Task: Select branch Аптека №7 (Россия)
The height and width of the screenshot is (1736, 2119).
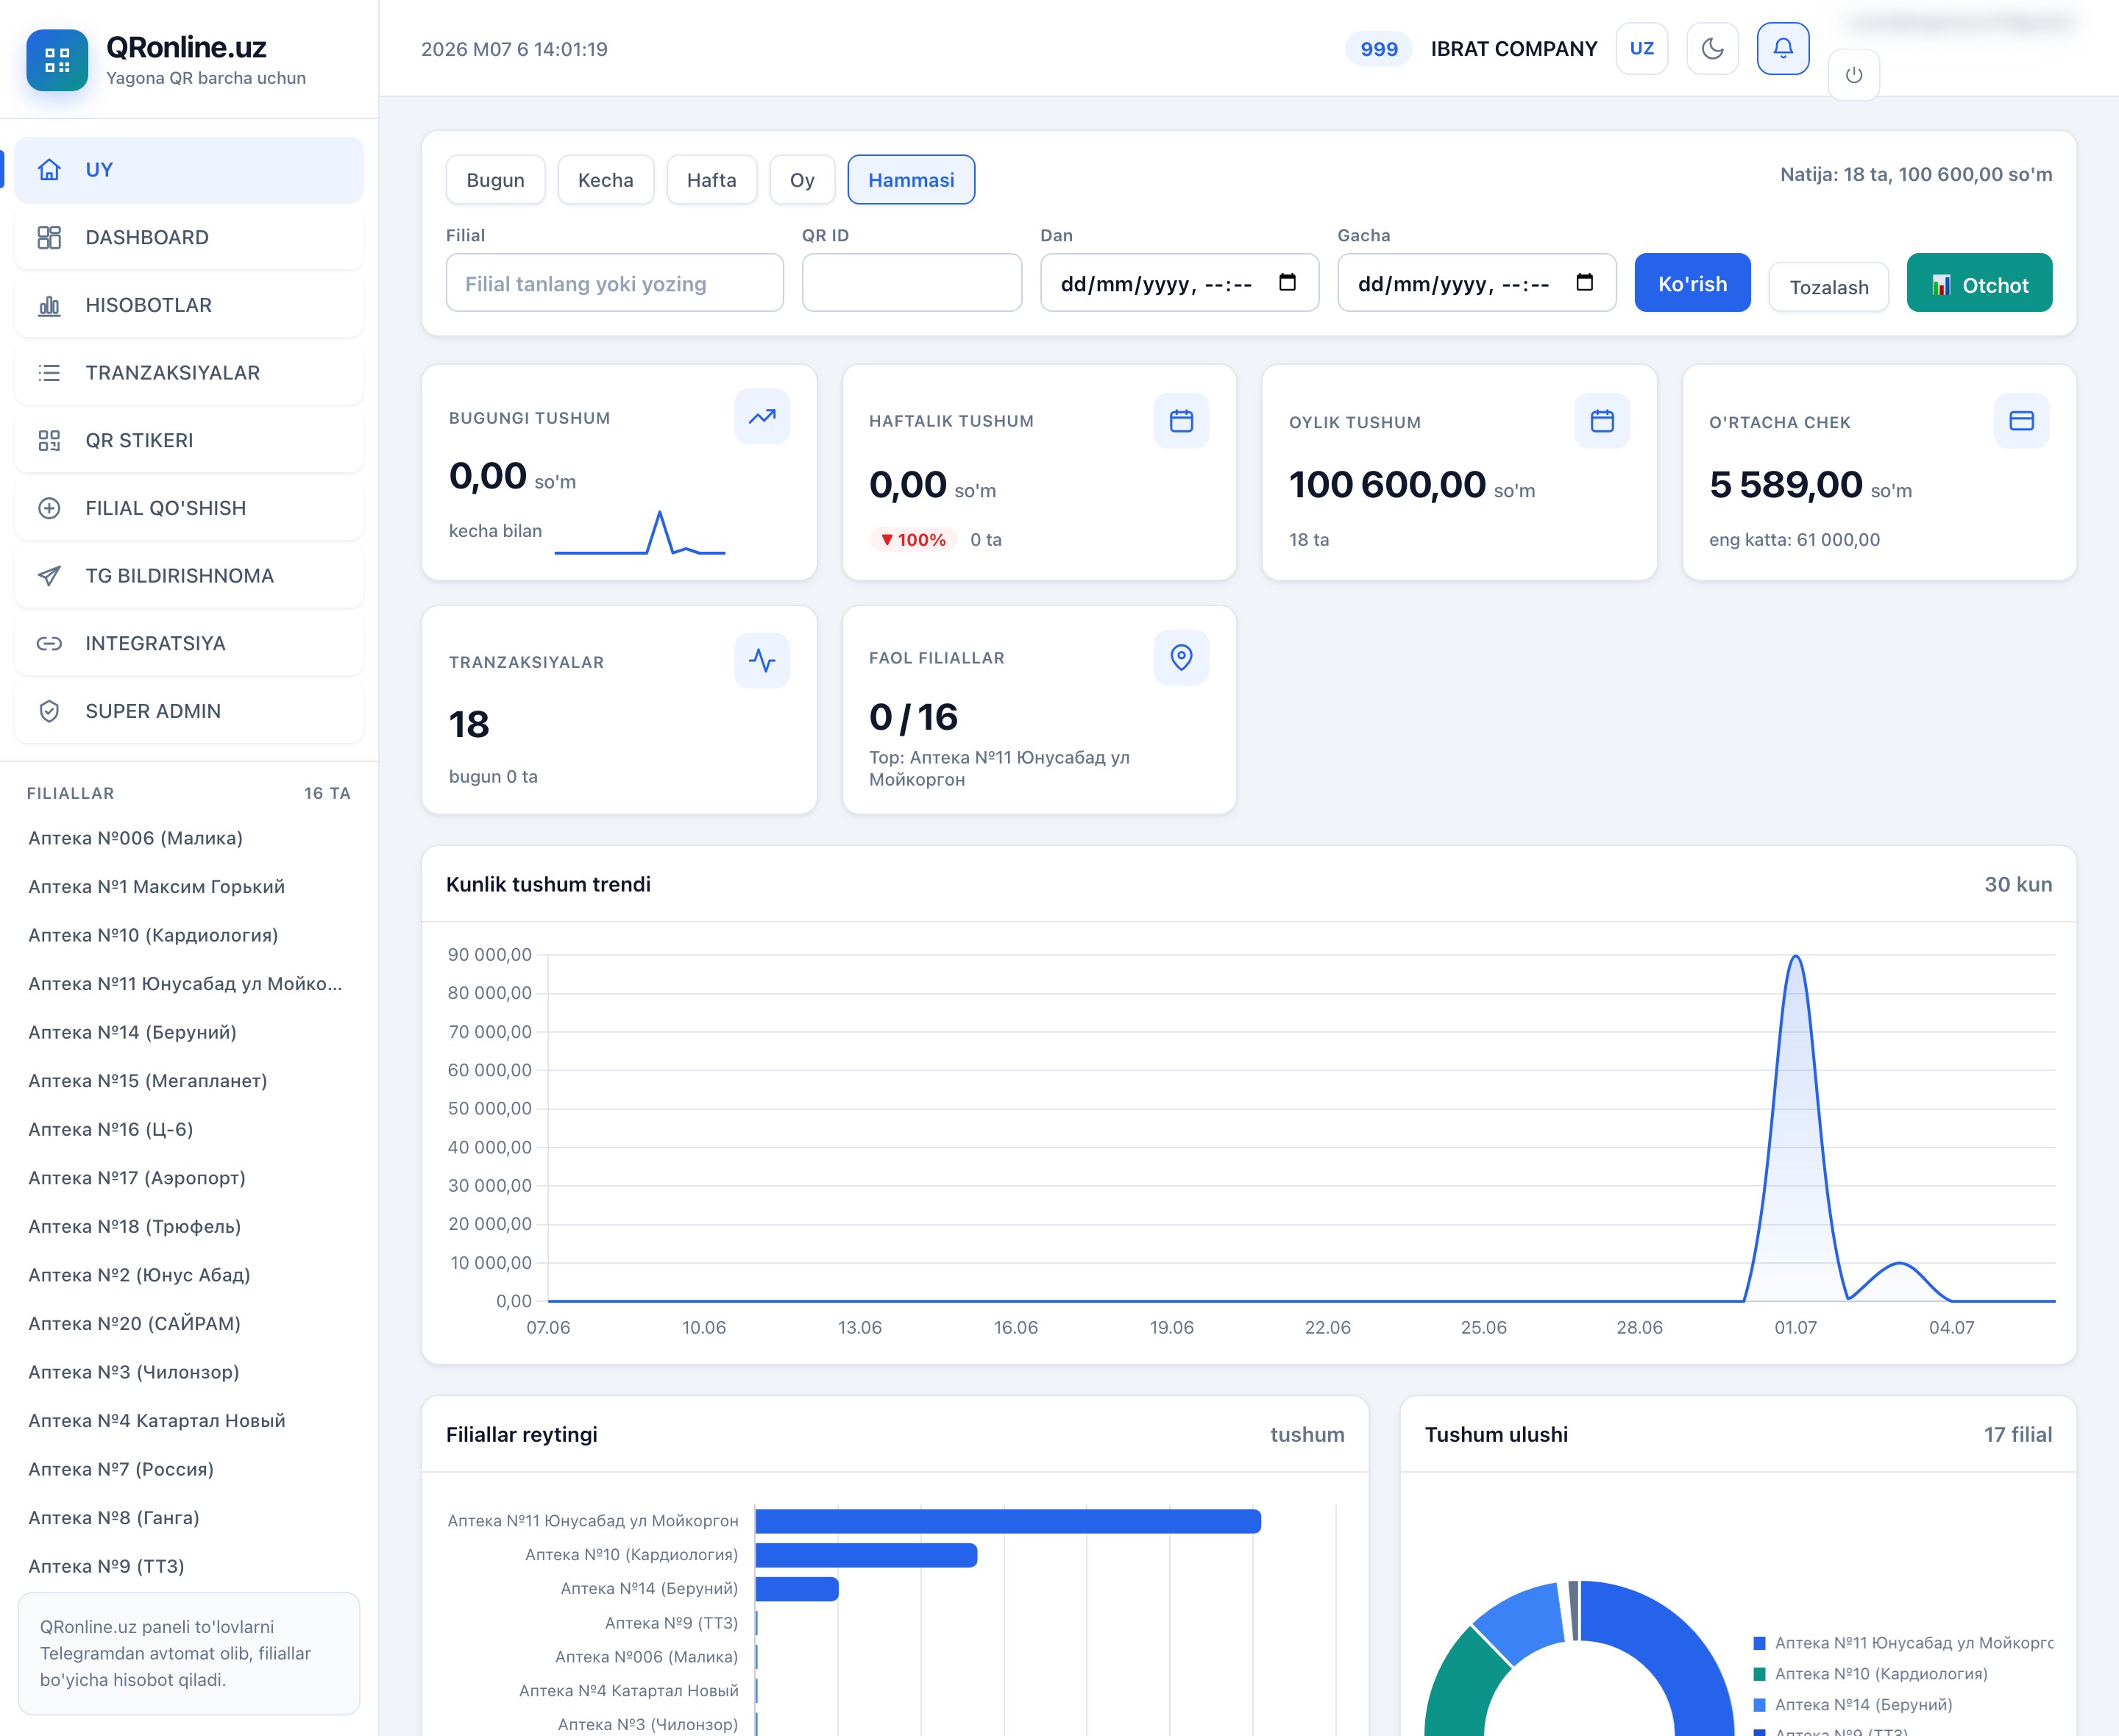Action: (121, 1469)
